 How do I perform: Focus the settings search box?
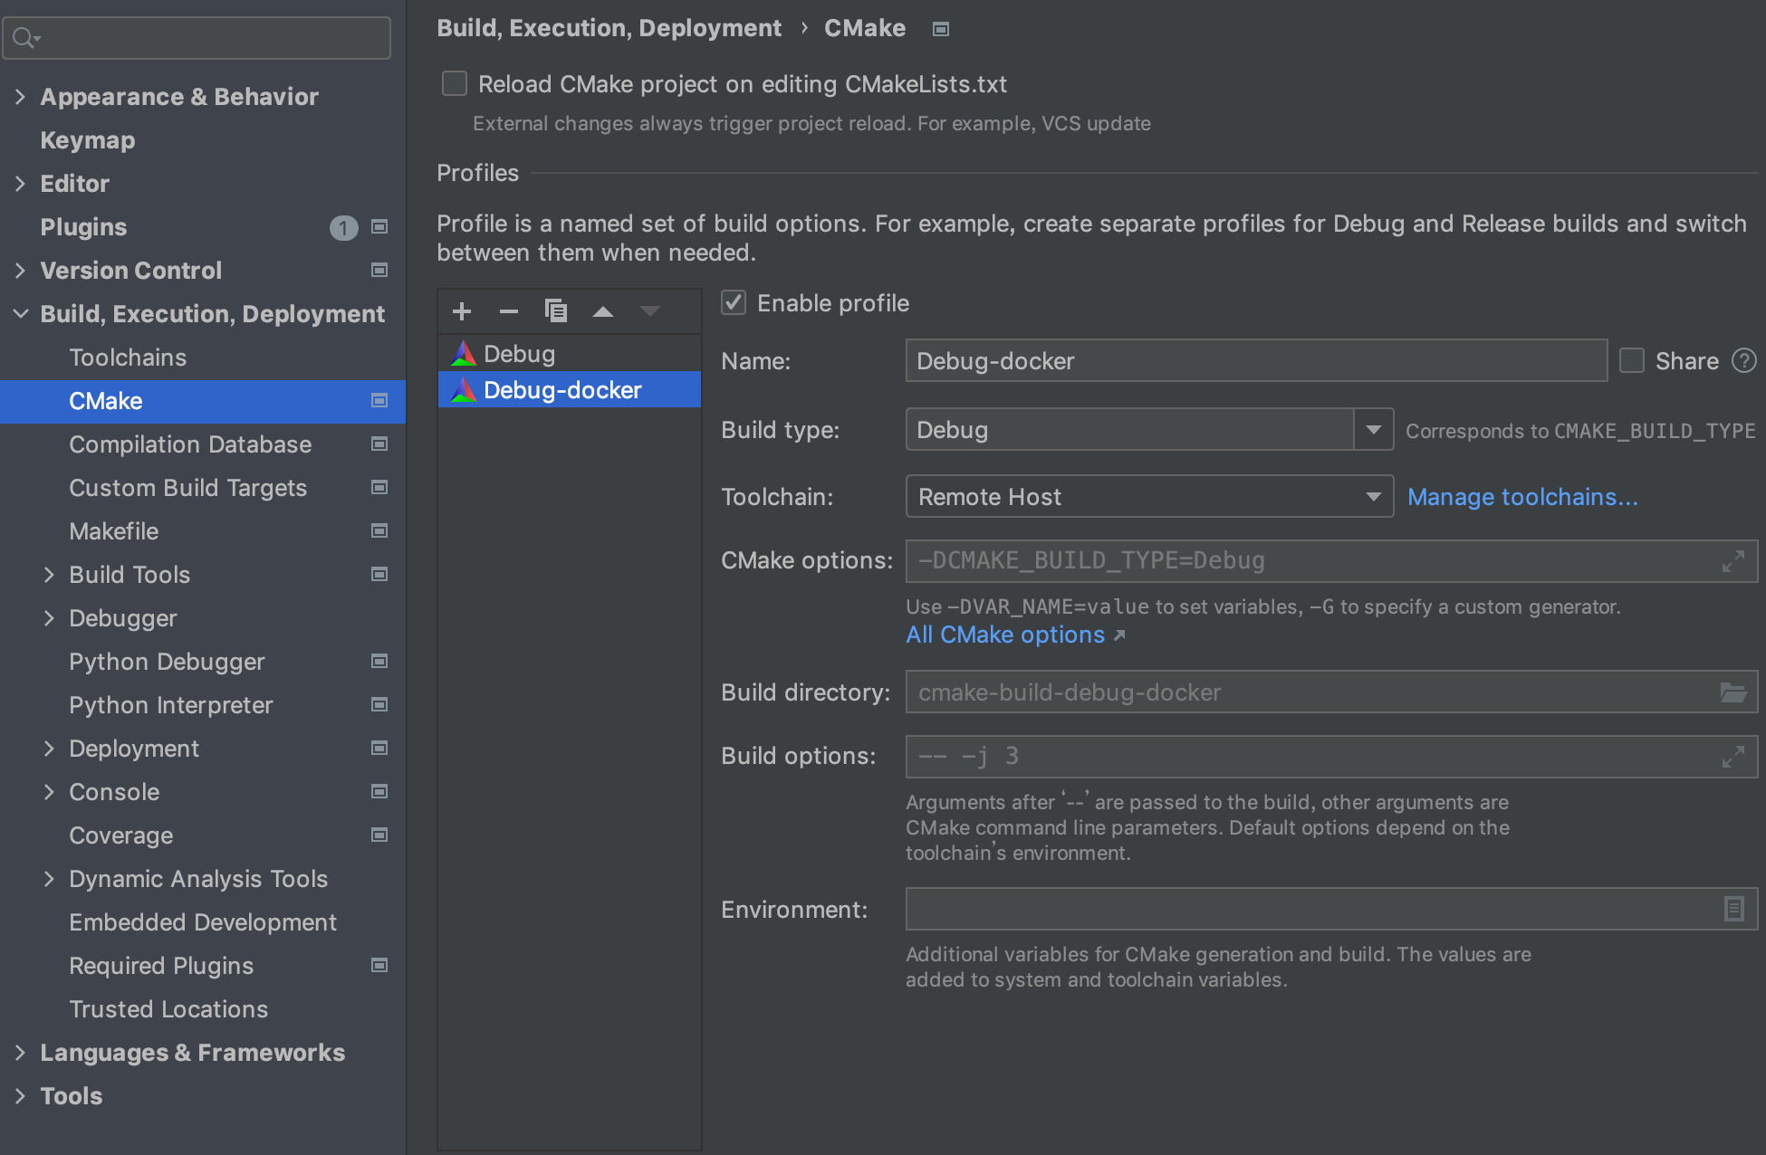point(197,38)
